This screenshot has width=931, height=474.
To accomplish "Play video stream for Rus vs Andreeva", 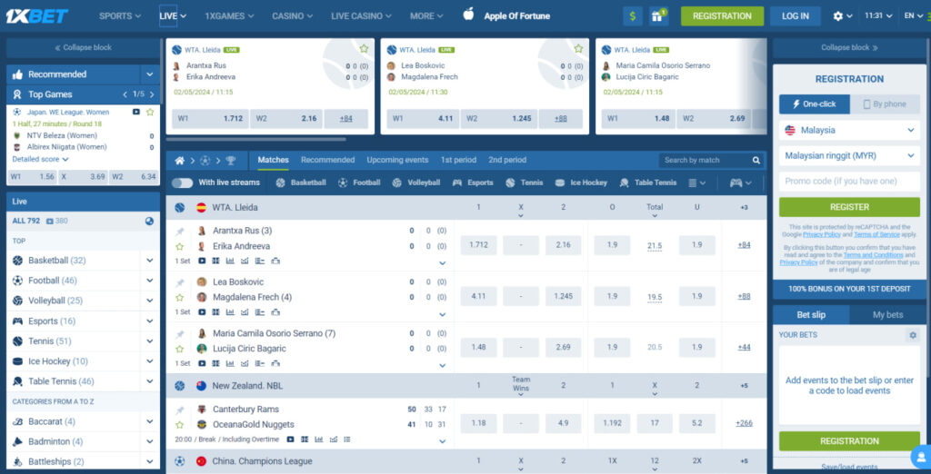I will (202, 261).
